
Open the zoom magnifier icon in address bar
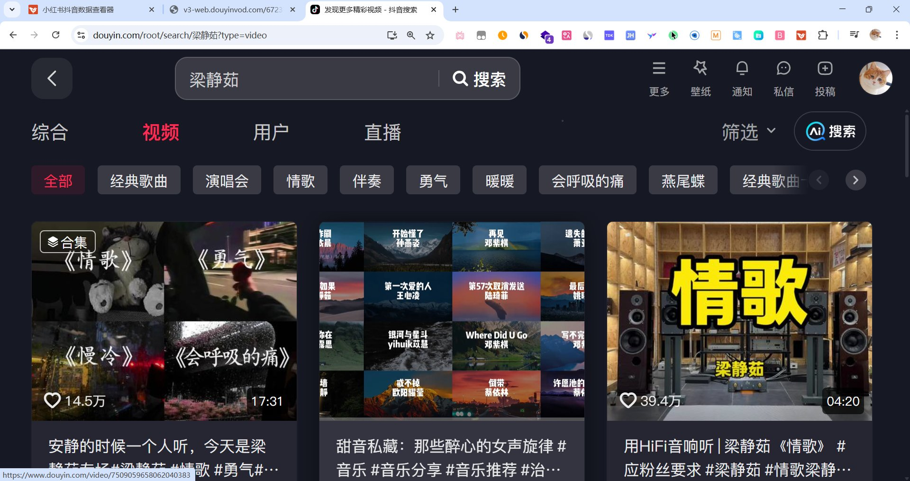tap(411, 35)
